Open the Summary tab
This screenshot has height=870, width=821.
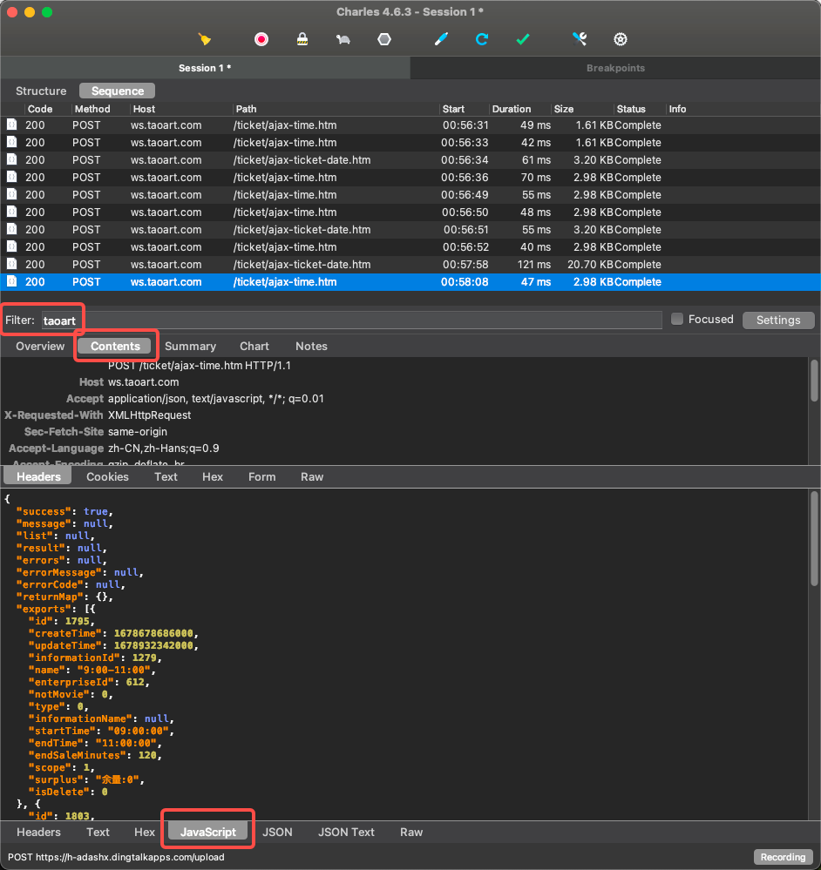190,347
